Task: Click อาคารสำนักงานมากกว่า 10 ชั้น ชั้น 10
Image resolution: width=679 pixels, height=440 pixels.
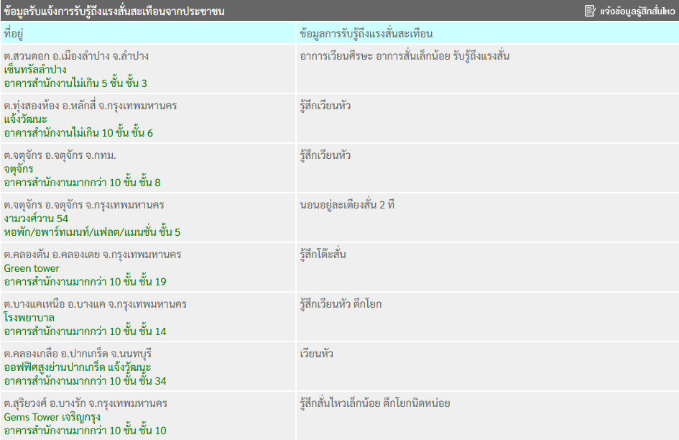Action: (x=85, y=431)
